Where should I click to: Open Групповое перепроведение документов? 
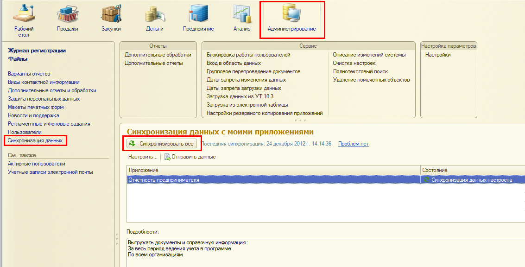(253, 71)
